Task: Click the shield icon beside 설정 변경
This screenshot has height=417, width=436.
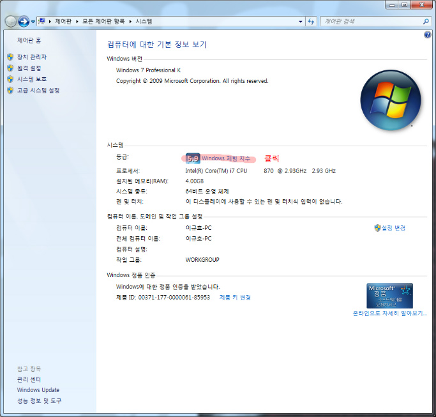Action: coord(377,228)
